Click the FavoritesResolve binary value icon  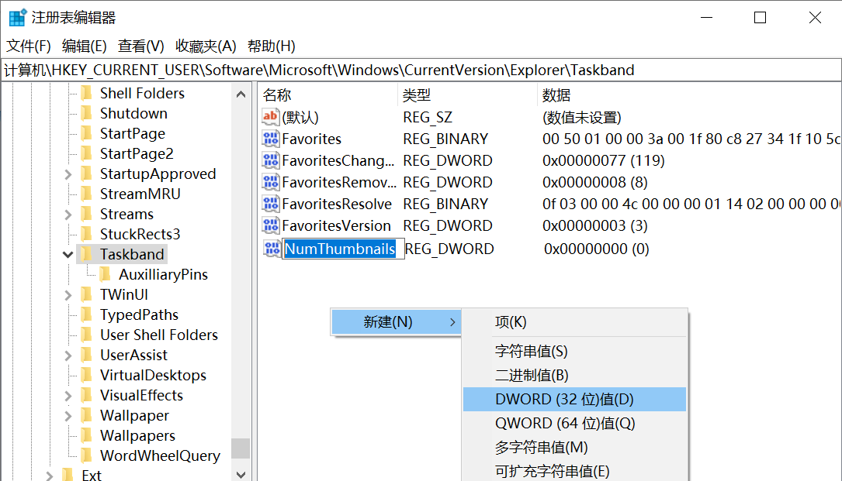click(272, 204)
